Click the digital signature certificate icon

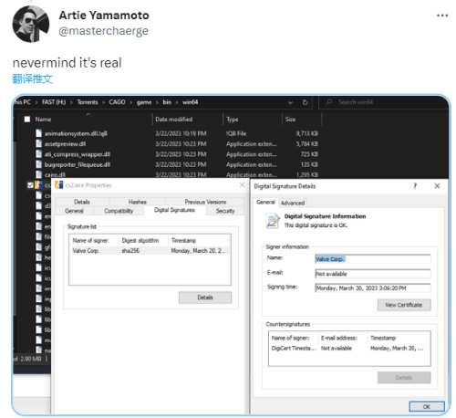pos(273,221)
